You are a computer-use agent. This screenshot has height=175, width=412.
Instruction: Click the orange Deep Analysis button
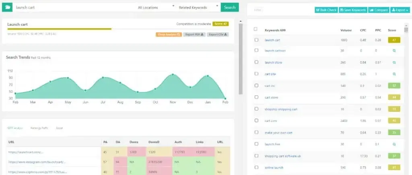click(169, 35)
